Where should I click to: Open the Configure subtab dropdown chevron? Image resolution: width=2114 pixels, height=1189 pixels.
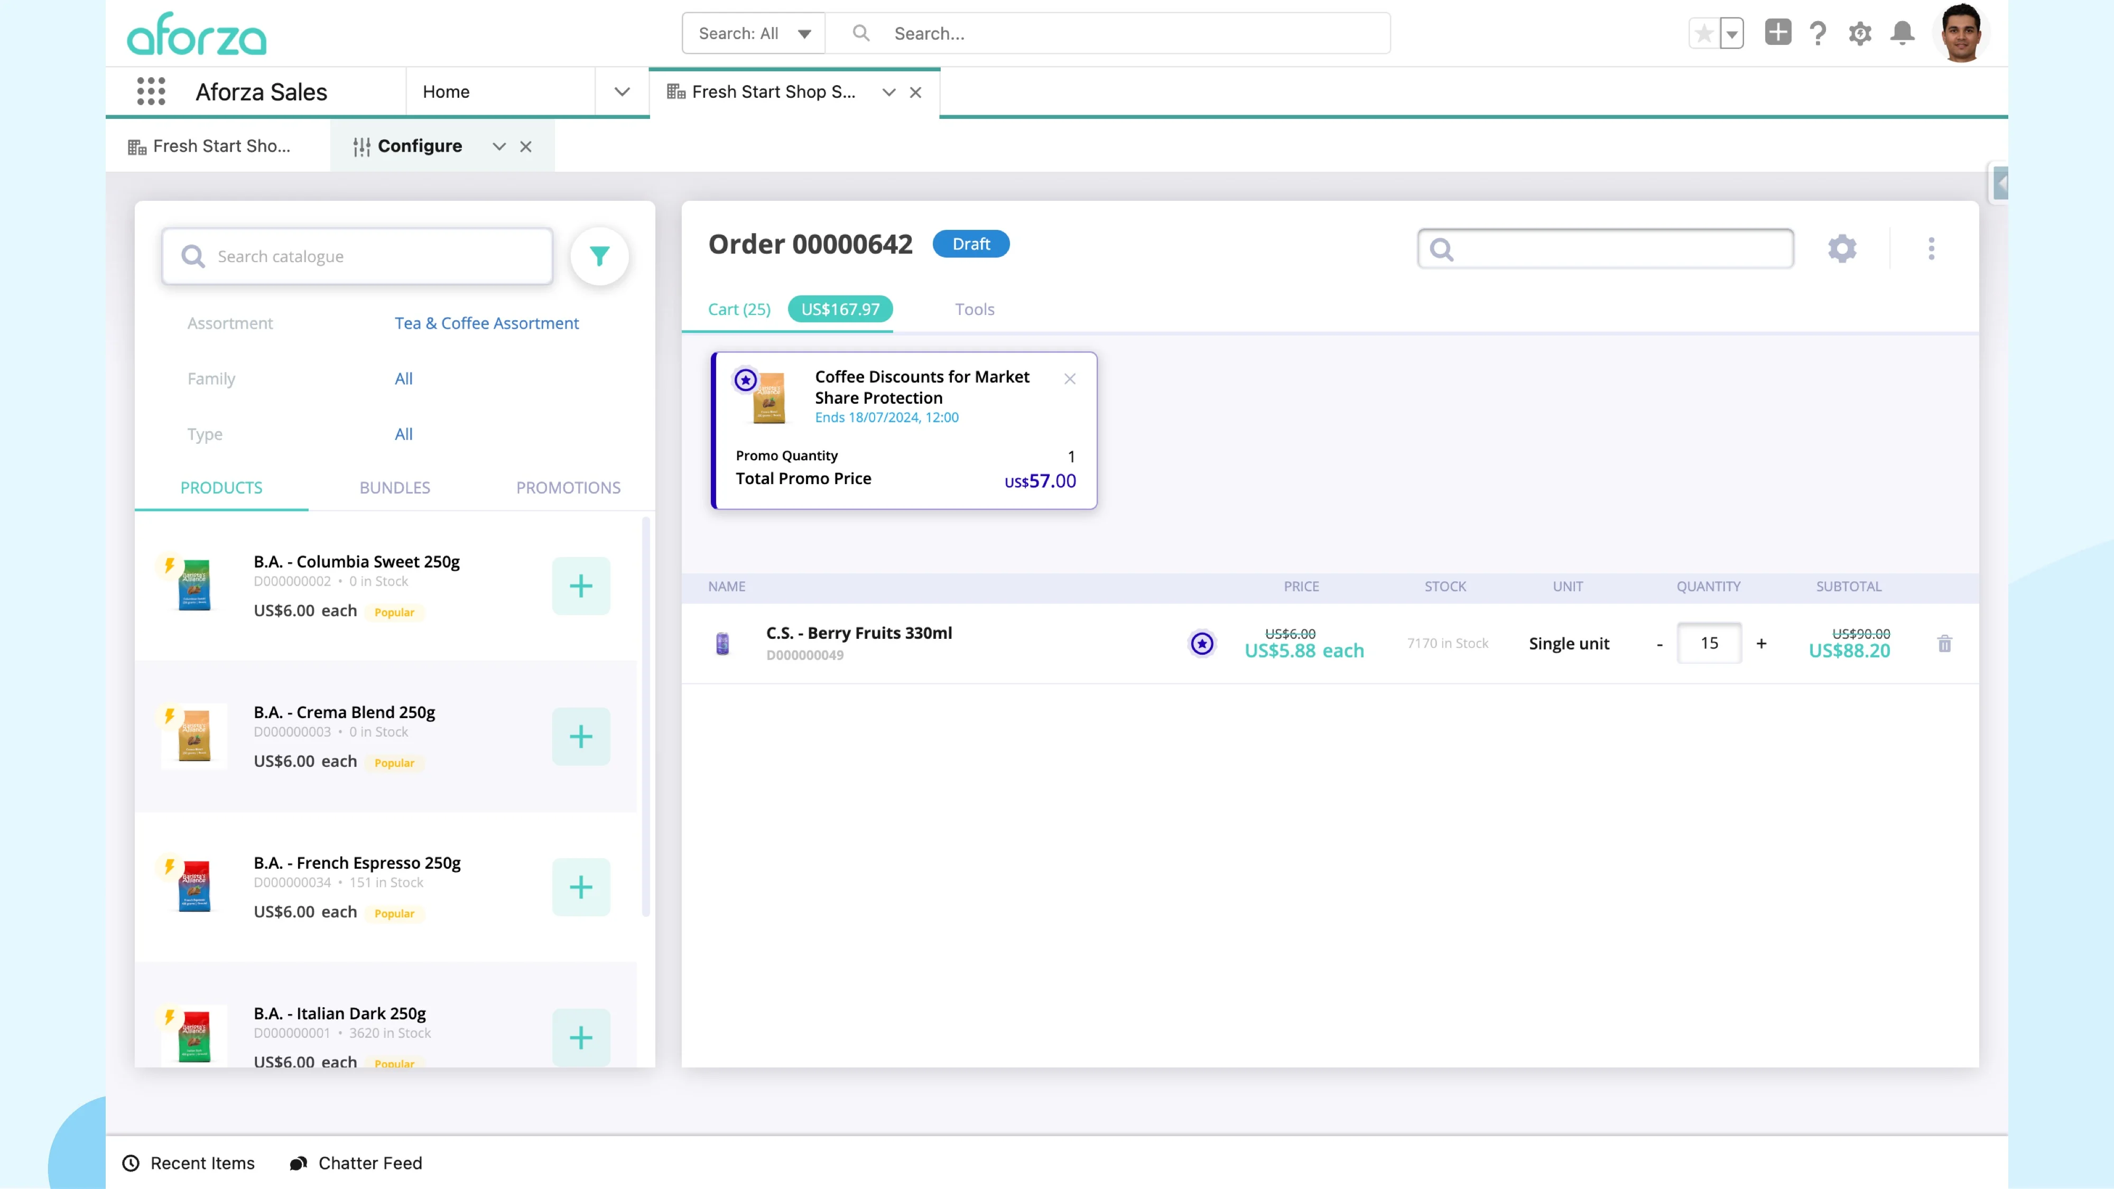click(499, 146)
